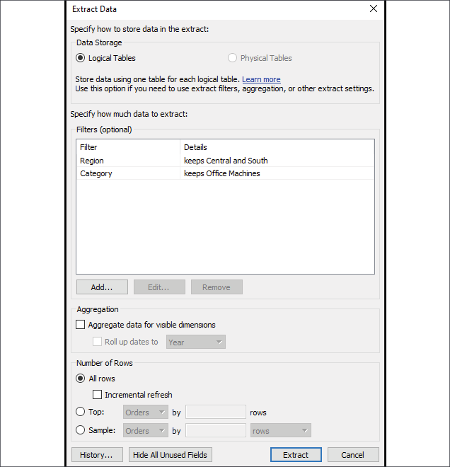Screen dimensions: 450x467
Task: Enable the Incremental refresh checkbox
Action: pos(97,395)
